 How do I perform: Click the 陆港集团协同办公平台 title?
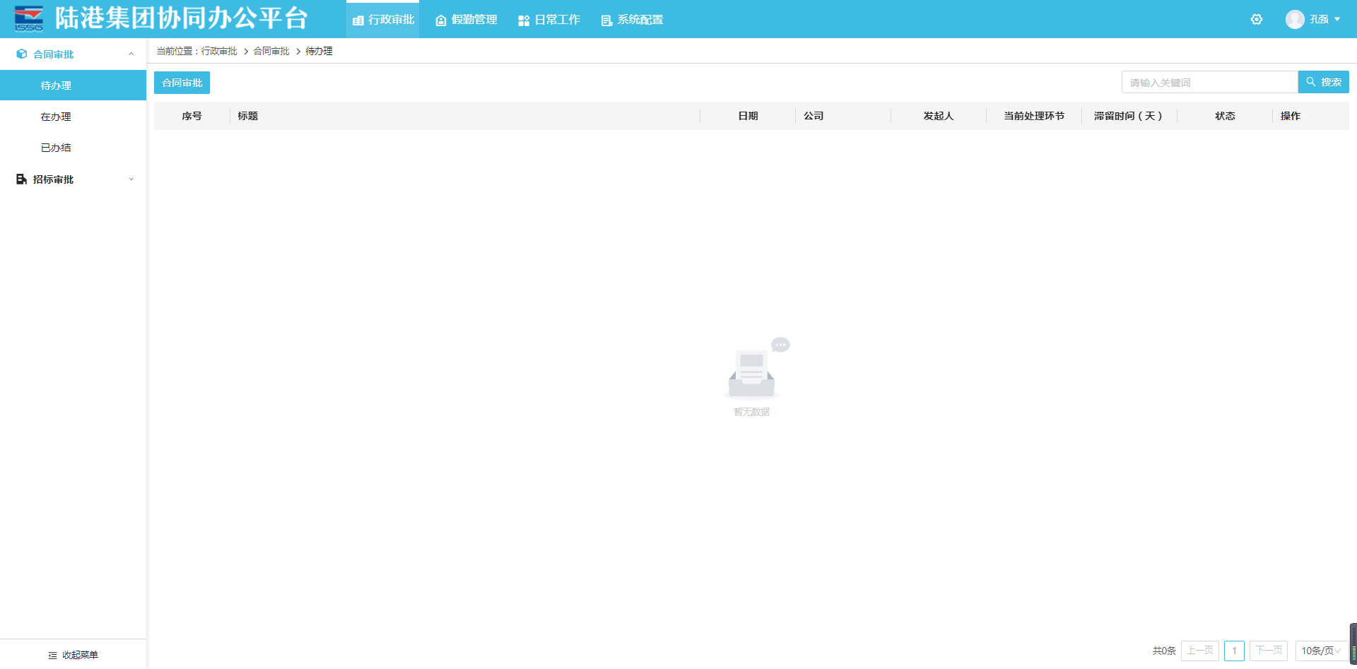tap(182, 18)
